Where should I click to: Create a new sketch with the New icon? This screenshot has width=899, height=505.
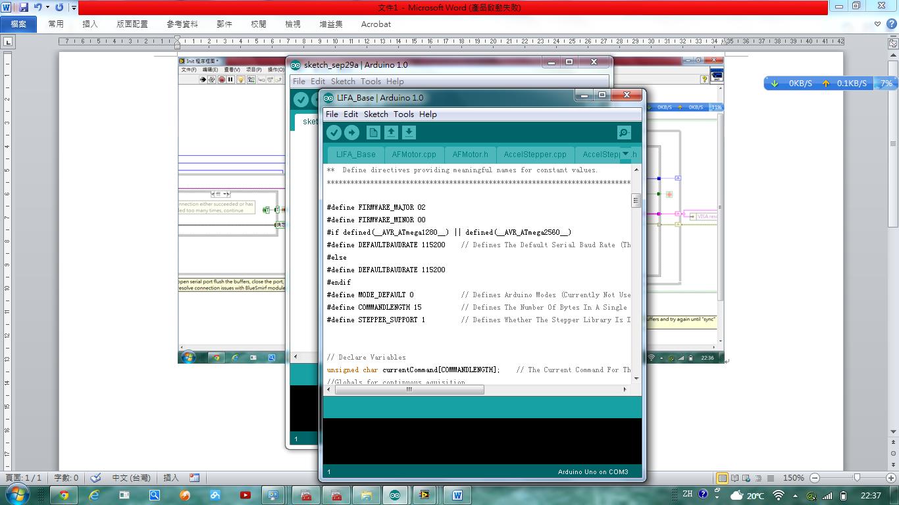(373, 133)
